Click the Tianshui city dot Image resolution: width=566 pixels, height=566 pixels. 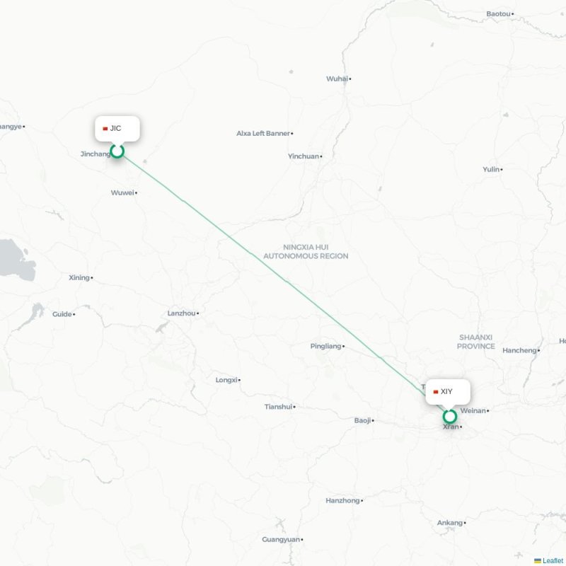point(294,408)
